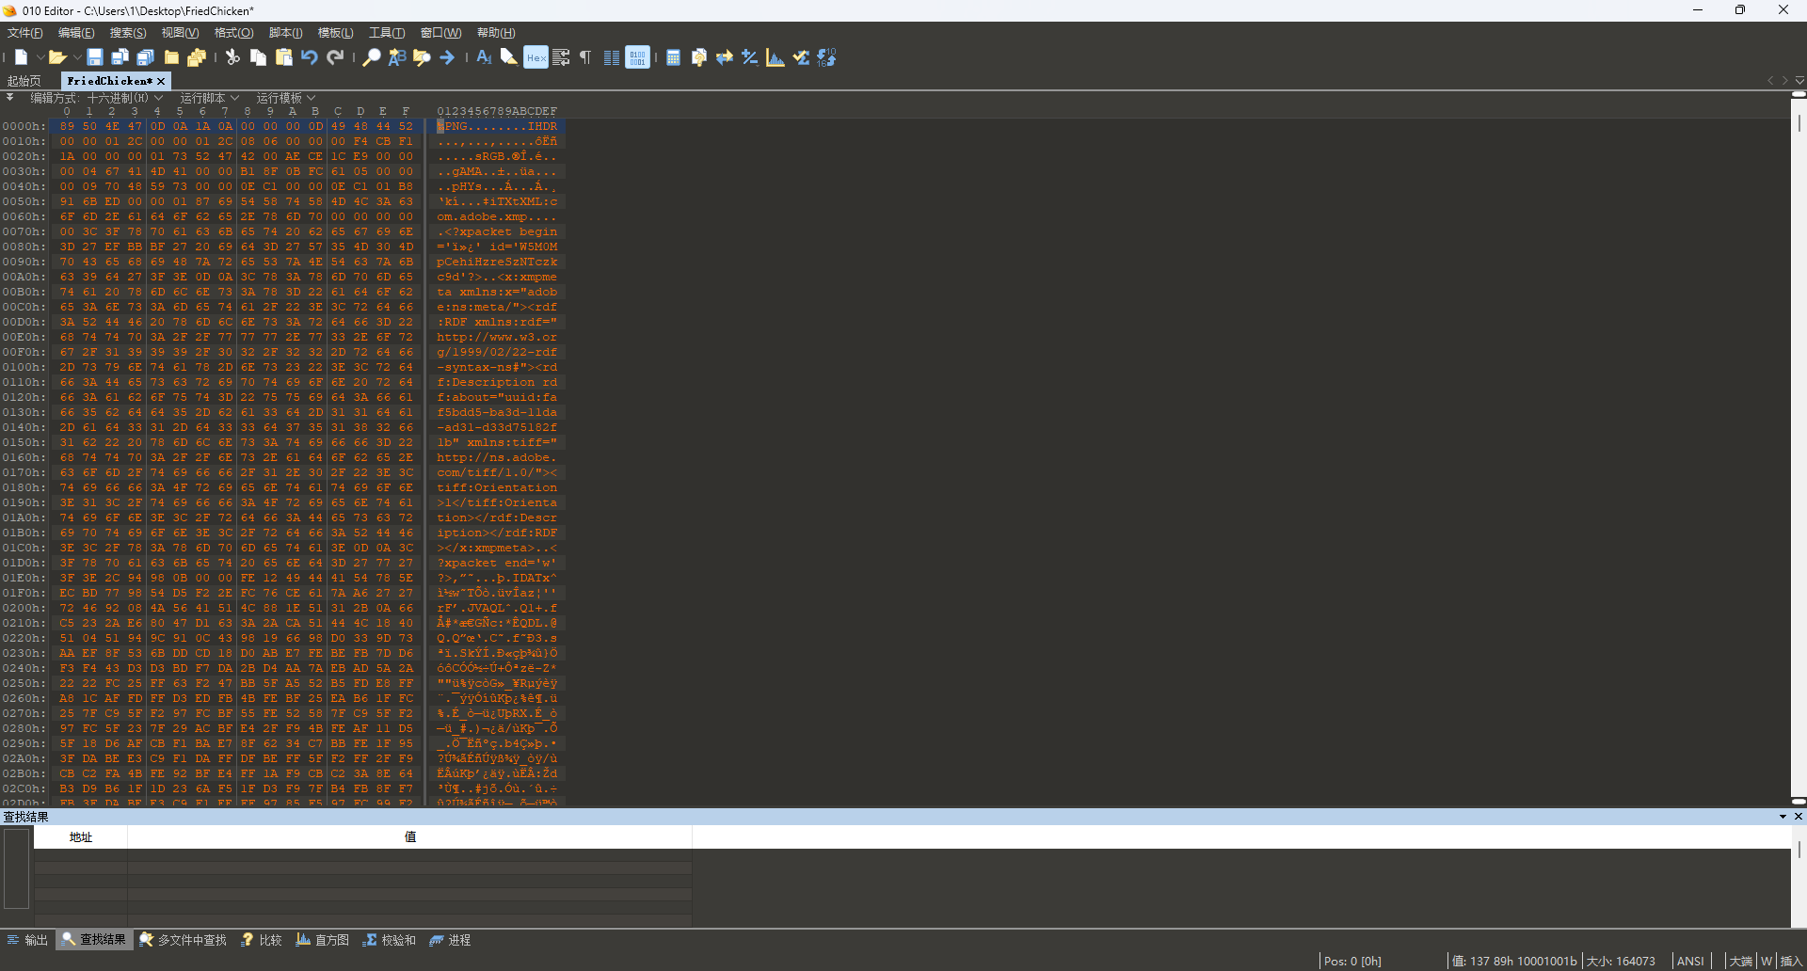Save the file with the floppy disk icon
The height and width of the screenshot is (971, 1807).
coord(95,57)
